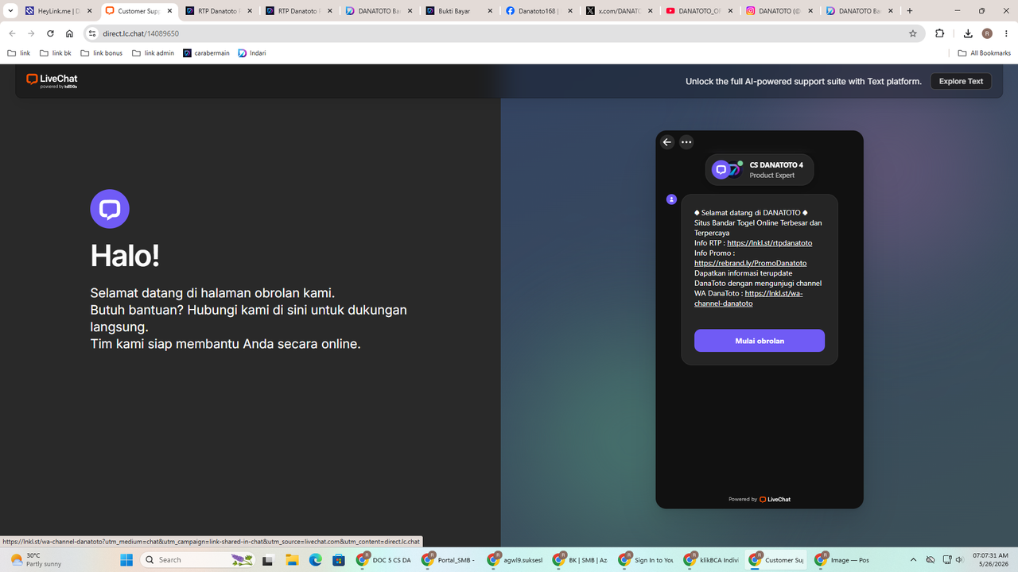Go to the browser home page
This screenshot has height=572, width=1018.
[x=69, y=33]
